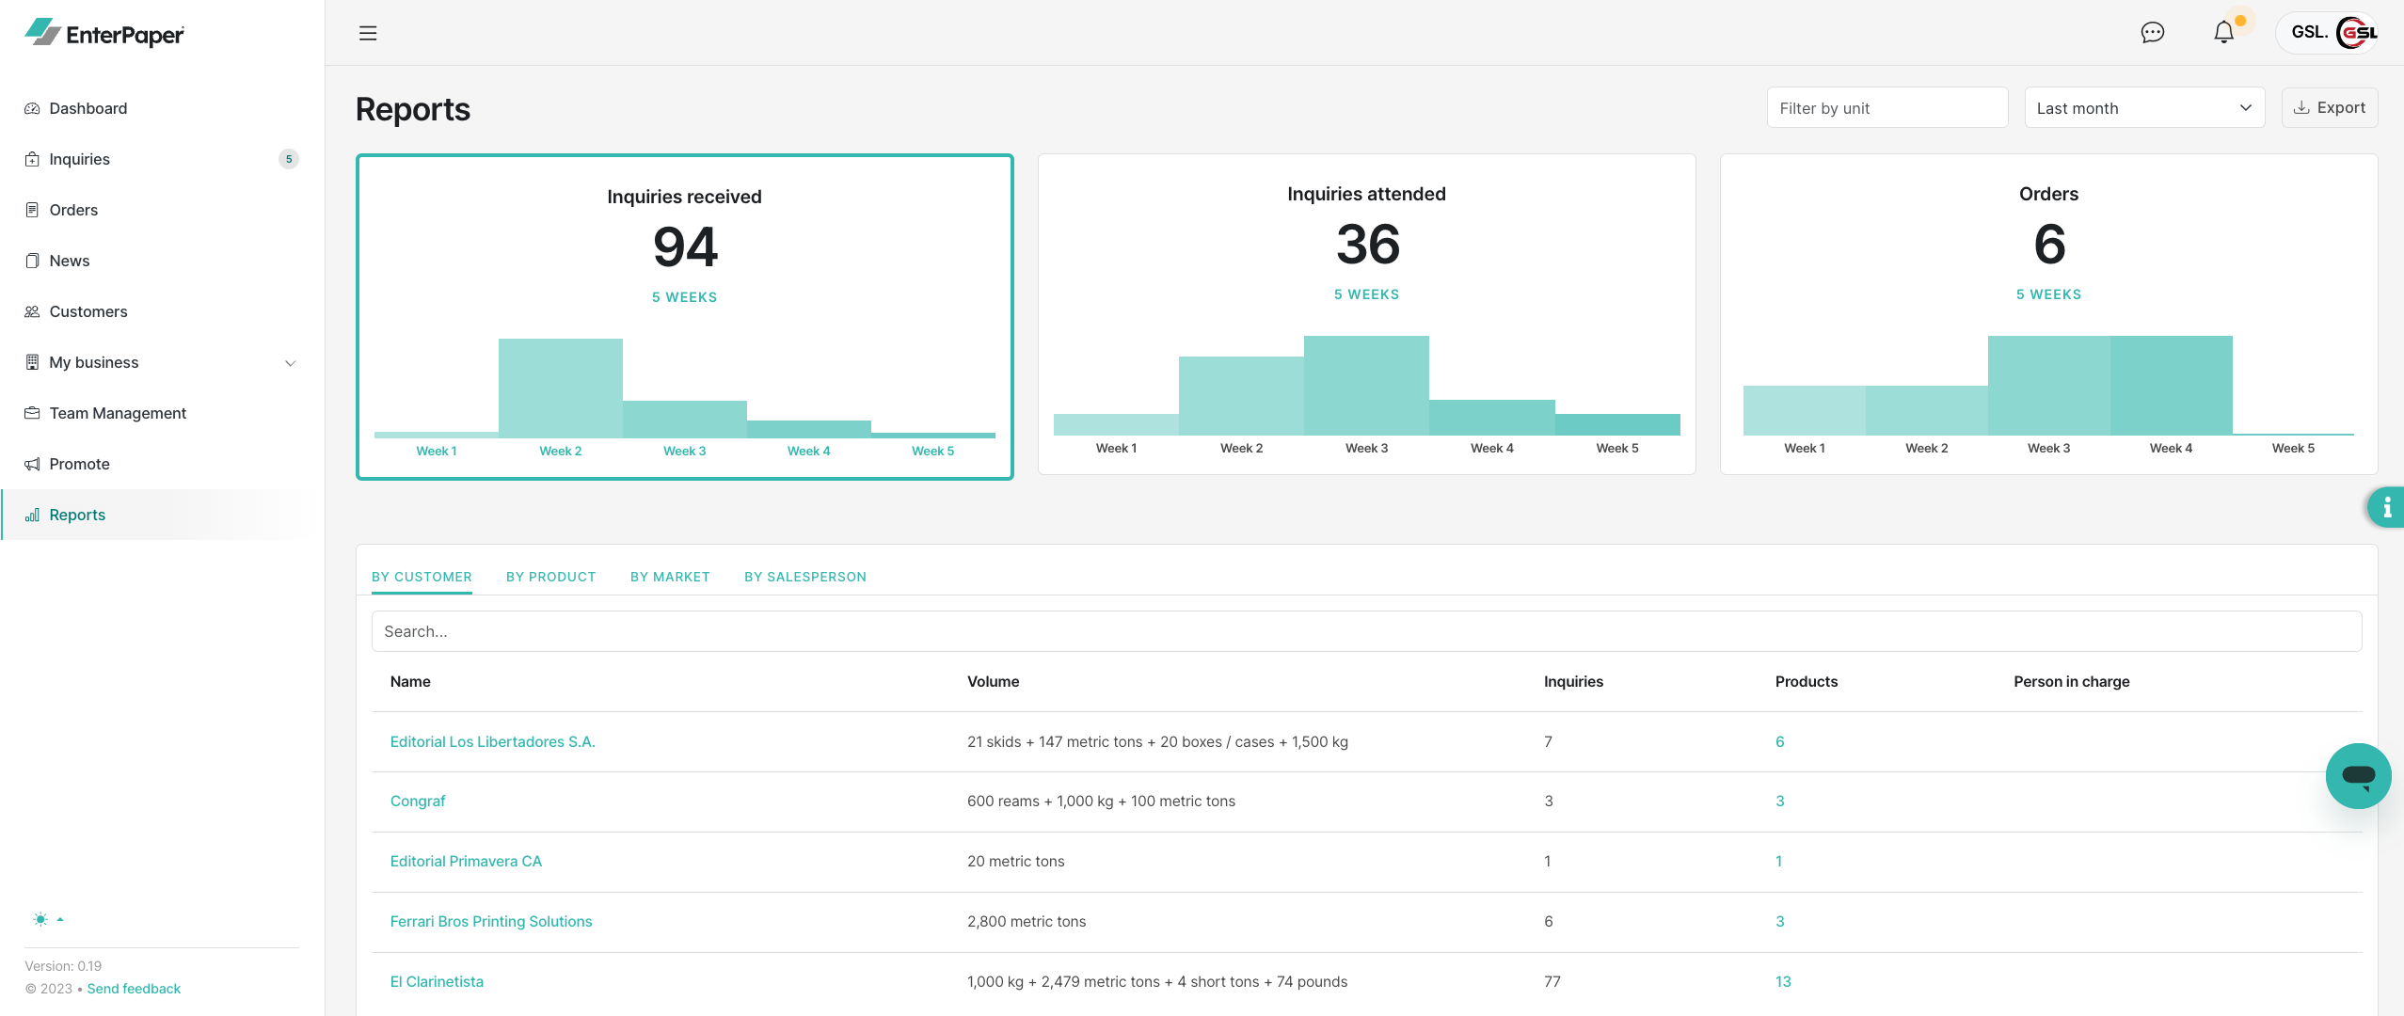Click the Team Management briefcase icon
Screen dimensions: 2404x1016
[x=32, y=413]
